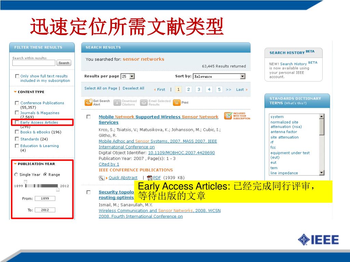Image resolution: width=350 pixels, height=262 pixels.
Task: Click the Print icon
Action: point(177,102)
